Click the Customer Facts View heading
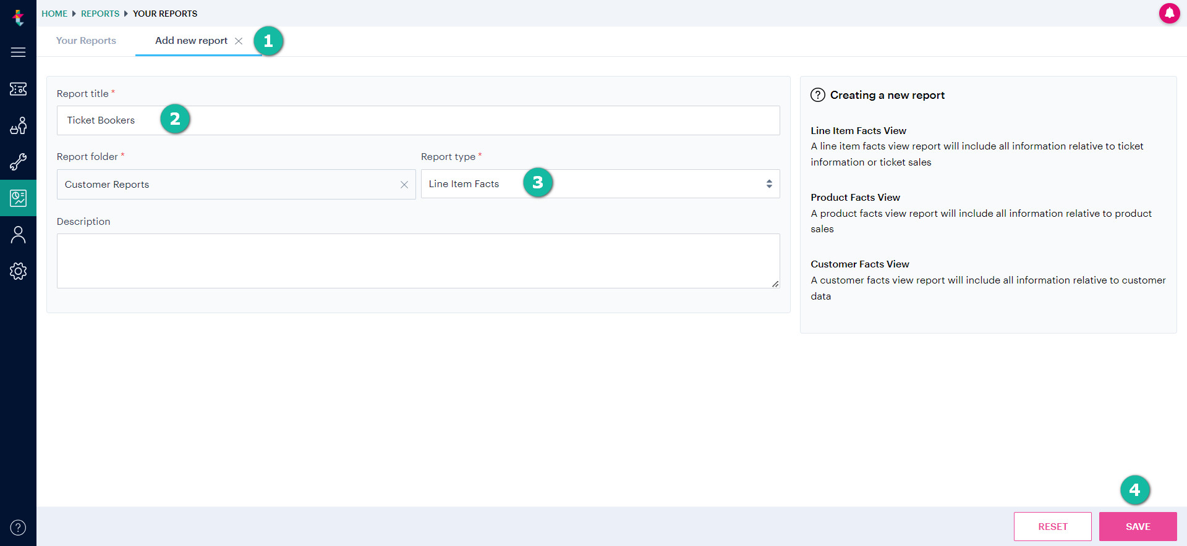1187x546 pixels. pos(860,264)
